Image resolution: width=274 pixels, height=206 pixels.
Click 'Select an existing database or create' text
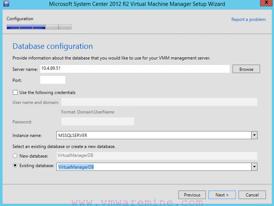pyautogui.click(x=64, y=147)
